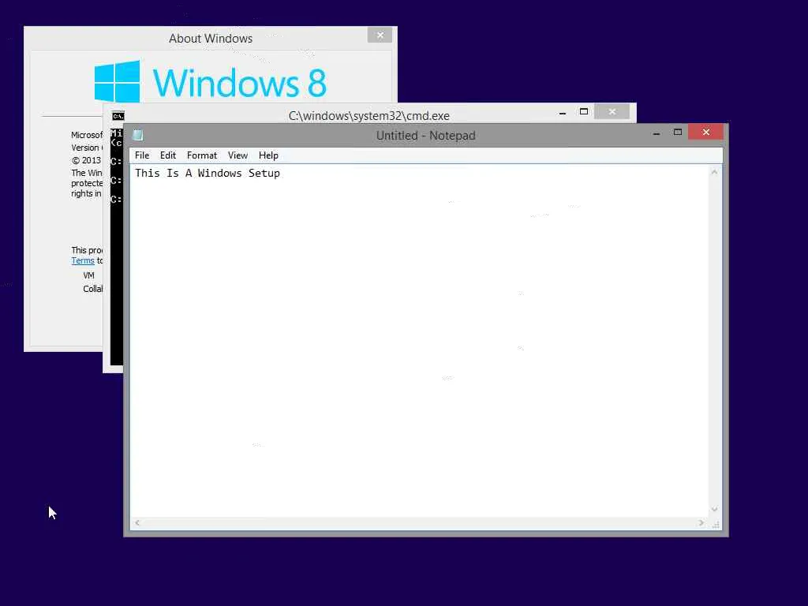Image resolution: width=808 pixels, height=606 pixels.
Task: Click the C:\windows\system32\cmd.exe title text
Action: click(x=369, y=116)
